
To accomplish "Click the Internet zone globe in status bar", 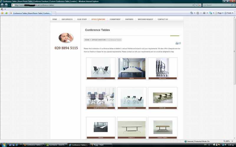I will (x=186, y=141).
